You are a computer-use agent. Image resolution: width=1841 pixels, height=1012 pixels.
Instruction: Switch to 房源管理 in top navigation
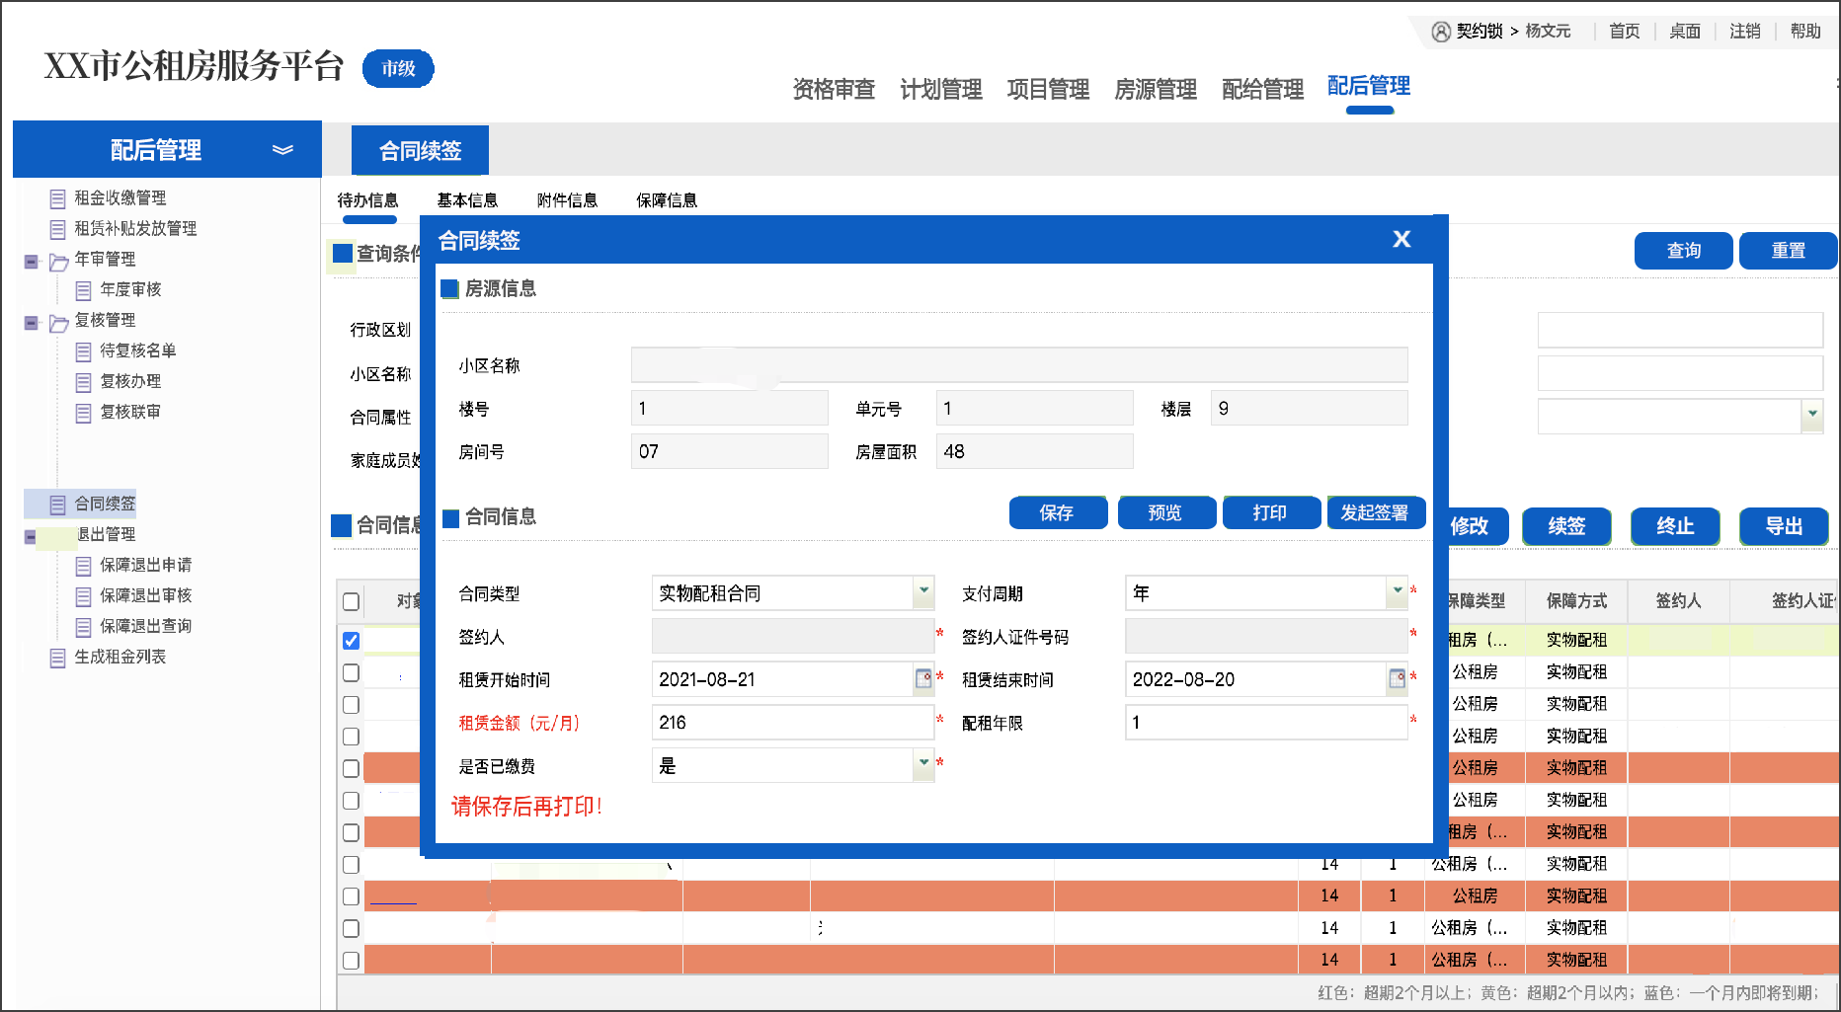coord(1156,90)
